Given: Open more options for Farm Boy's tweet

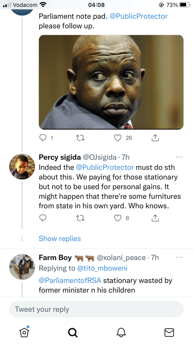Looking at the screenshot, I should 179,257.
